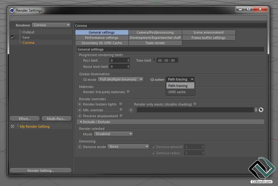Click the grip handle icon below the title bar
The image size is (278, 186).
click(x=13, y=18)
